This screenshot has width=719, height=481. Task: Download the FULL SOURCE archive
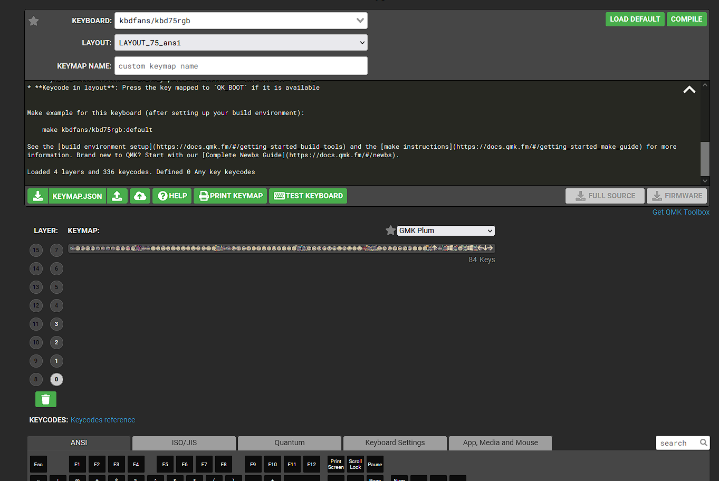(605, 196)
